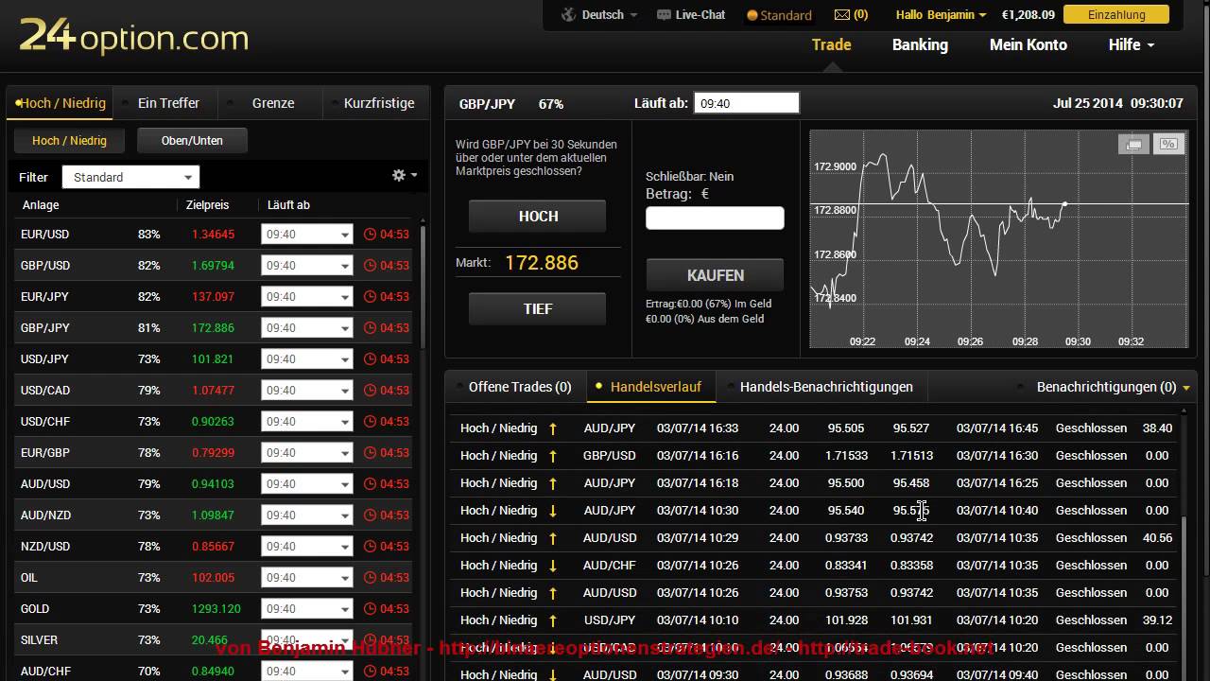Screen dimensions: 1210x681
Task: Click the Zielpreis column header
Action: 208,205
